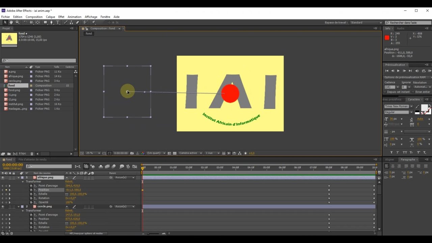This screenshot has height=243, width=432.
Task: Select the Clone Stamp tool
Action: 72,22
